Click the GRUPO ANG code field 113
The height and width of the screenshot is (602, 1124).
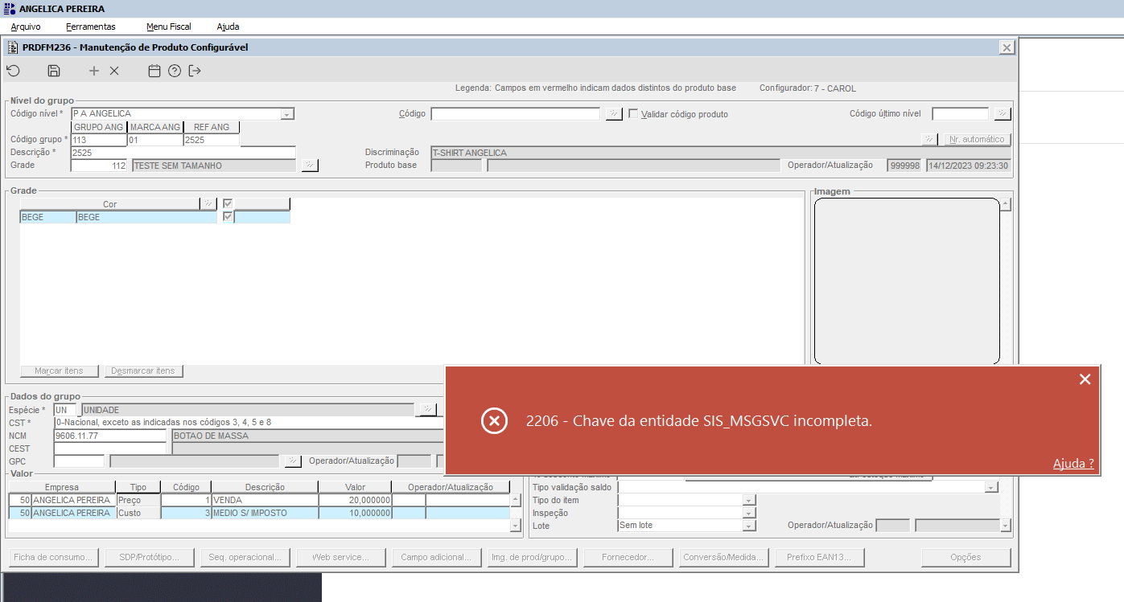click(x=99, y=140)
